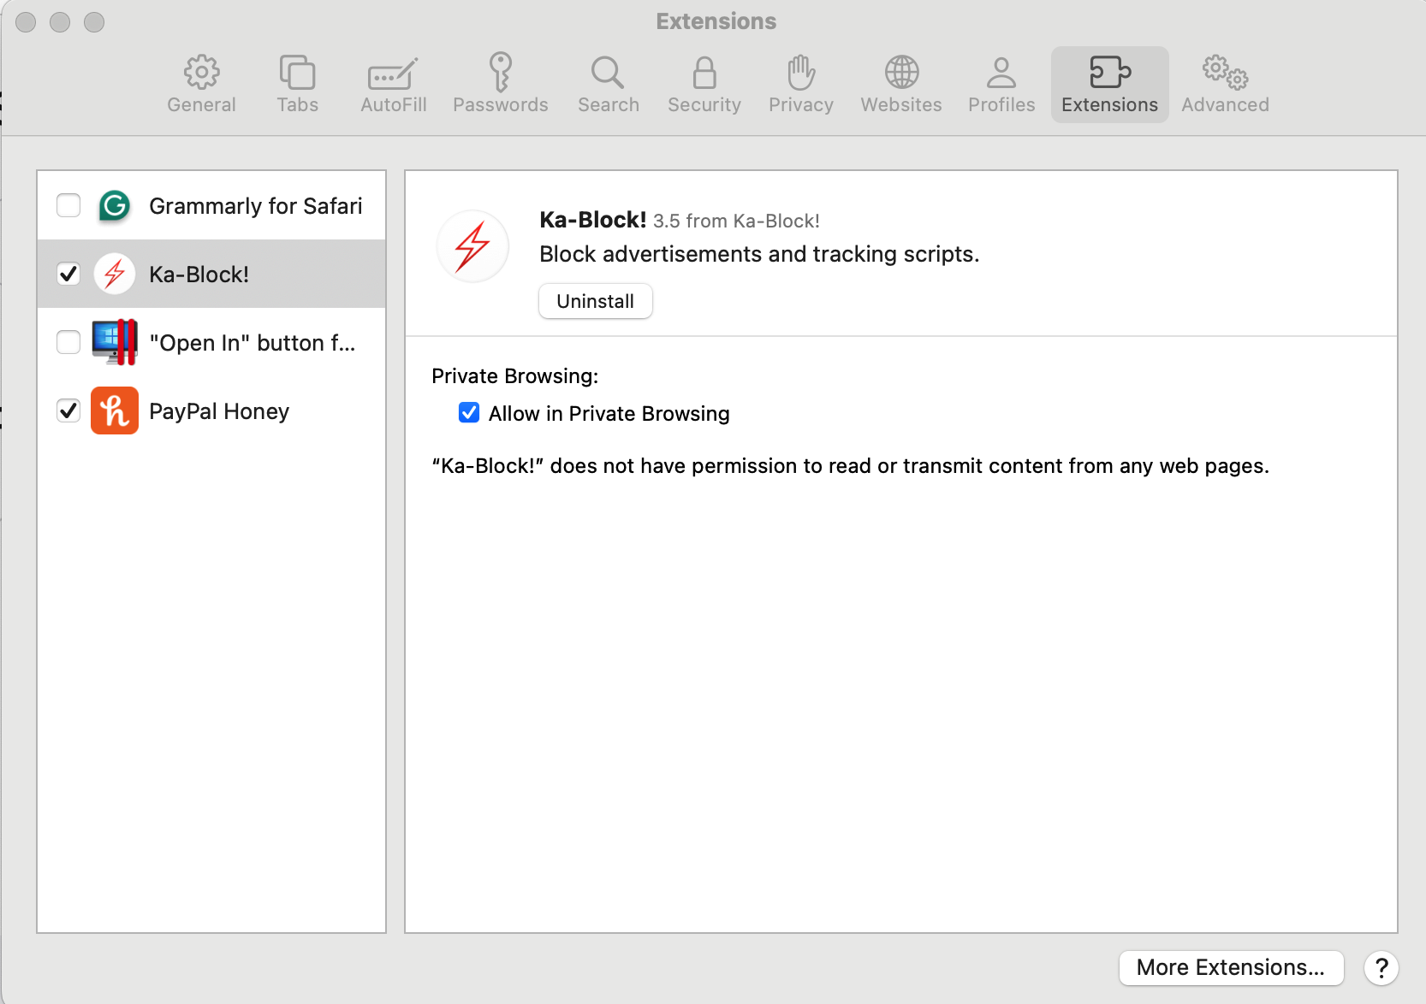Open the Passwords key icon
This screenshot has height=1004, width=1426.
(501, 73)
